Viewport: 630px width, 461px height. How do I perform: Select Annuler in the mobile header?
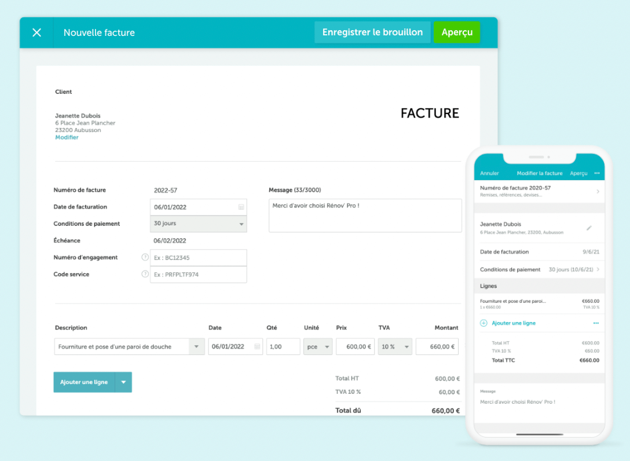[x=489, y=173]
